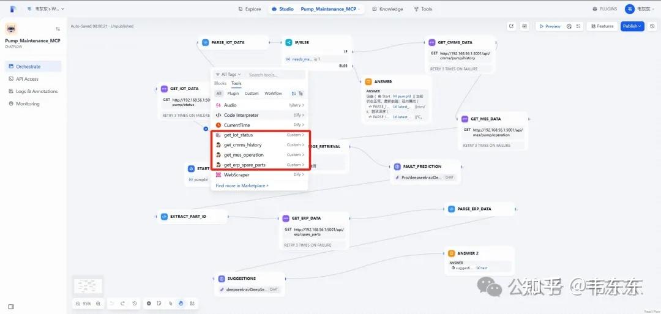Go to Orchestrate in sidebar
Viewport: 661px width, 314px height.
click(33, 67)
